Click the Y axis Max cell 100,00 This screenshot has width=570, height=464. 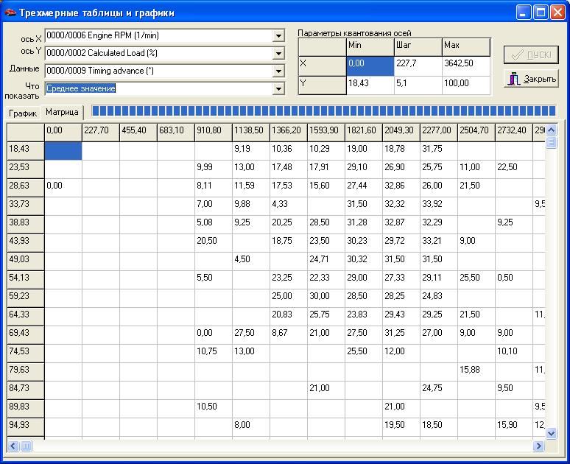click(465, 85)
